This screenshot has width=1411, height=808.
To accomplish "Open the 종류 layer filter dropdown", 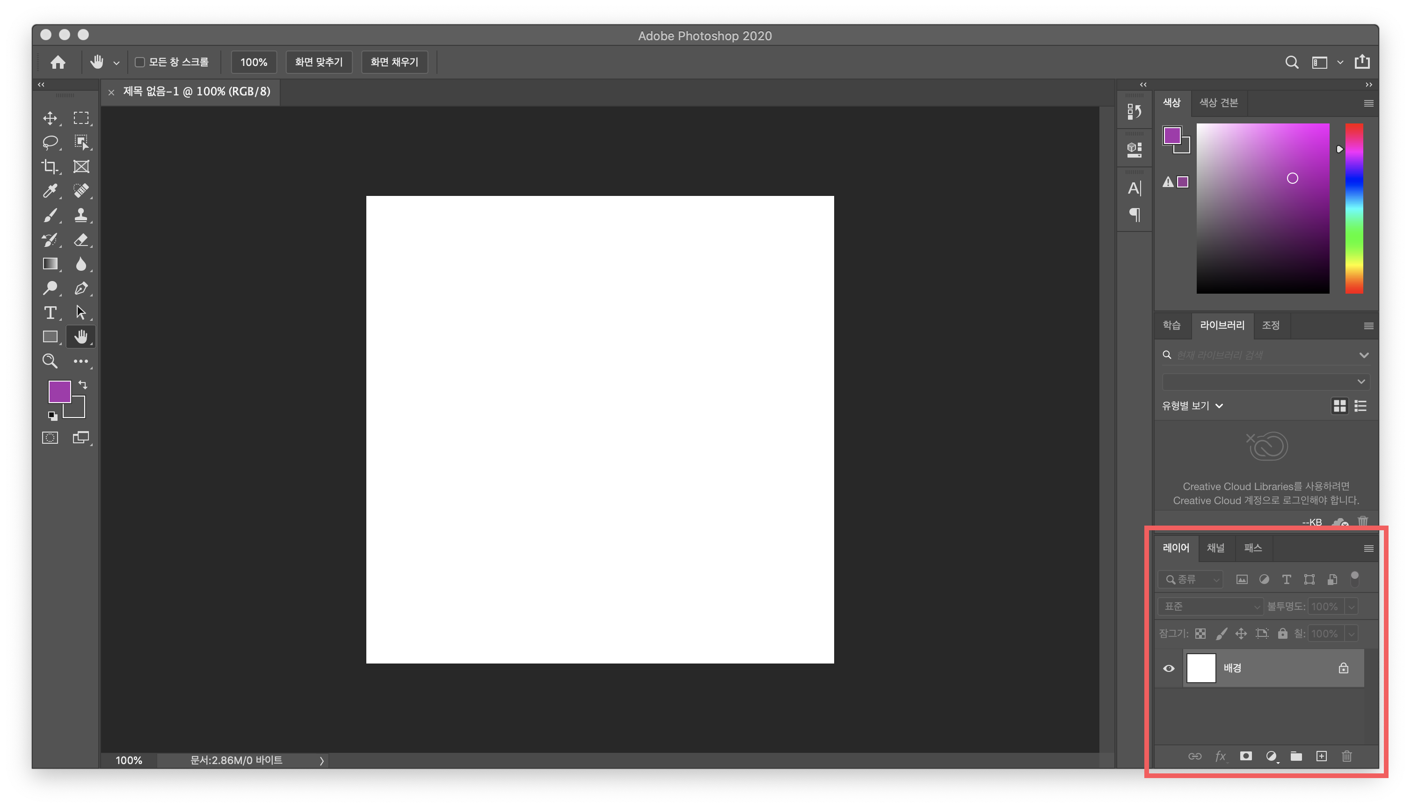I will [1191, 579].
